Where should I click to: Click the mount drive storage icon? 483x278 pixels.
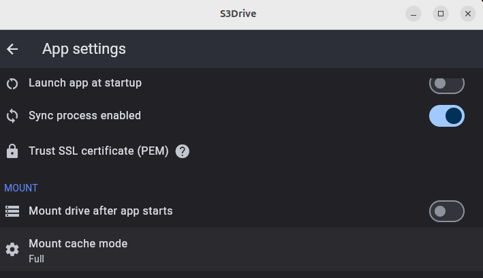(x=12, y=211)
